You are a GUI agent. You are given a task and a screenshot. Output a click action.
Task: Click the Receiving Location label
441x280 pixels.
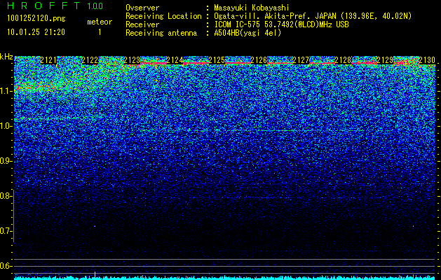pos(163,16)
